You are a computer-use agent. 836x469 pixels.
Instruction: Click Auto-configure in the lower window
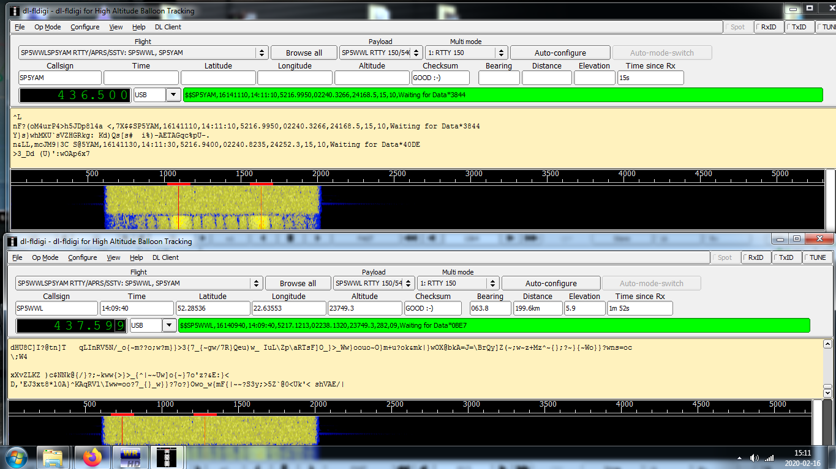[551, 283]
